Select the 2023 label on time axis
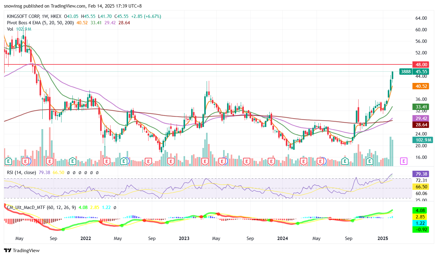 [184, 238]
